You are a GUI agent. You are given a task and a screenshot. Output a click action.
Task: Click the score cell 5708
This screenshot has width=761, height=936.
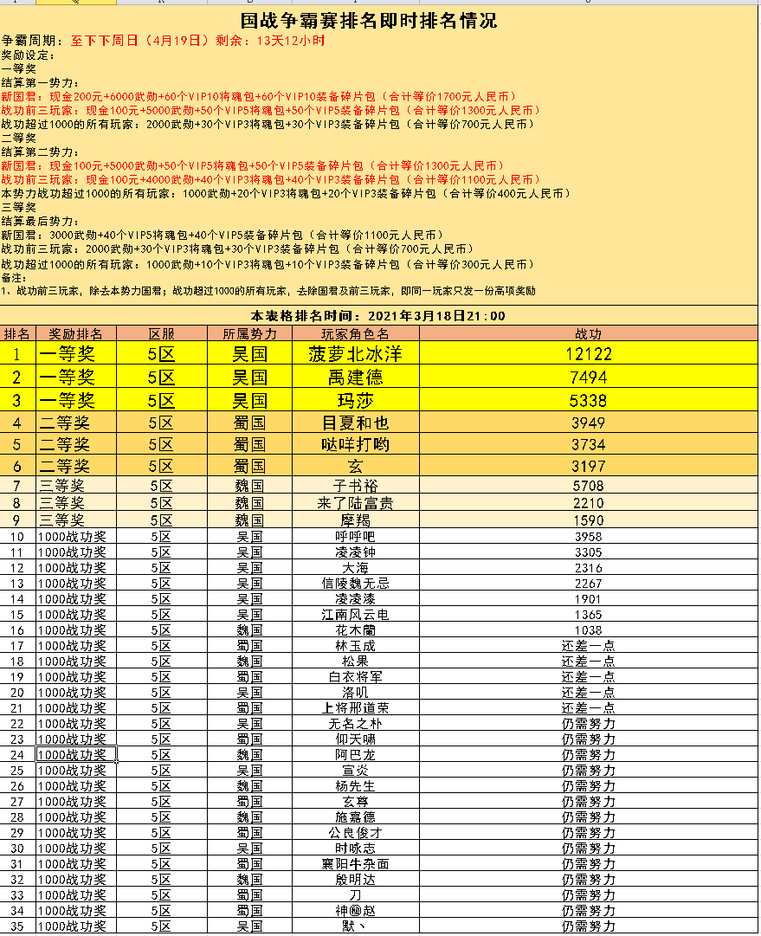click(x=589, y=486)
